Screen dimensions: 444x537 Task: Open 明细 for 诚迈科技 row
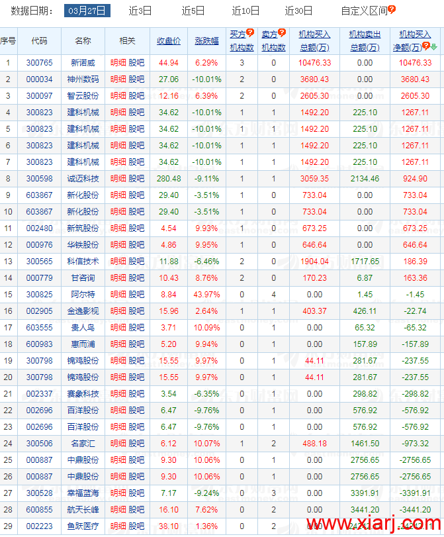tap(118, 179)
